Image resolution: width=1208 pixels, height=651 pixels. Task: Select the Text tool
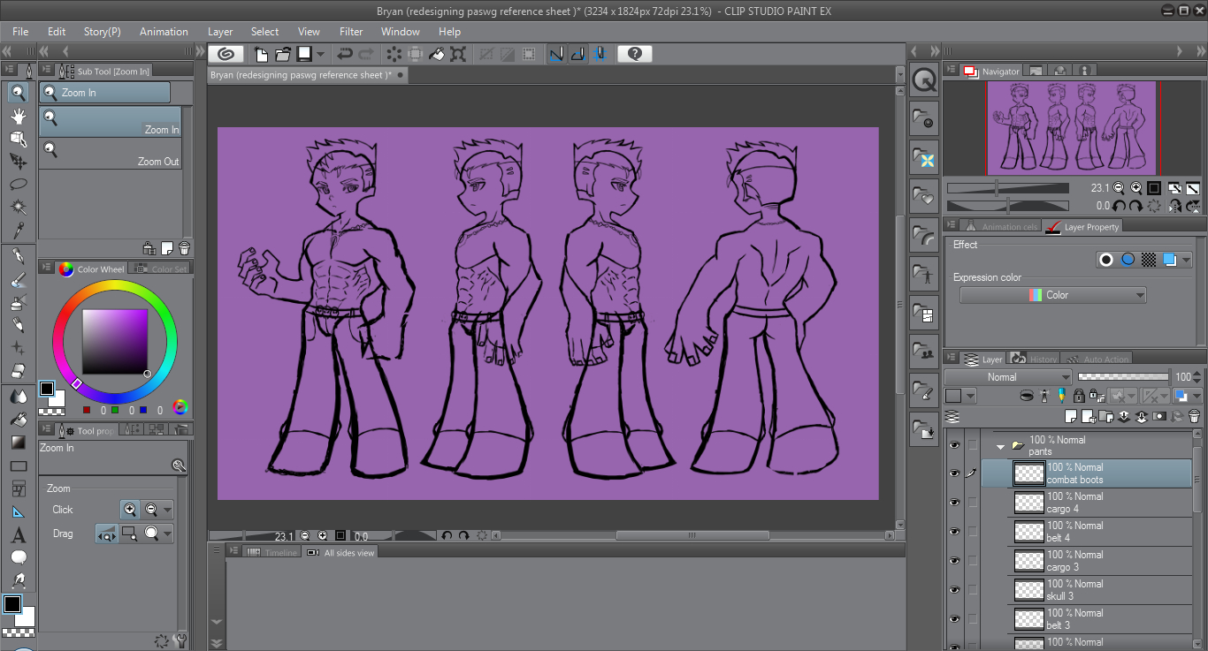point(18,534)
